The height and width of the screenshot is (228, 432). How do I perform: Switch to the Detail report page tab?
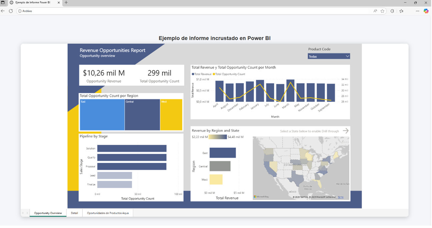pos(74,213)
